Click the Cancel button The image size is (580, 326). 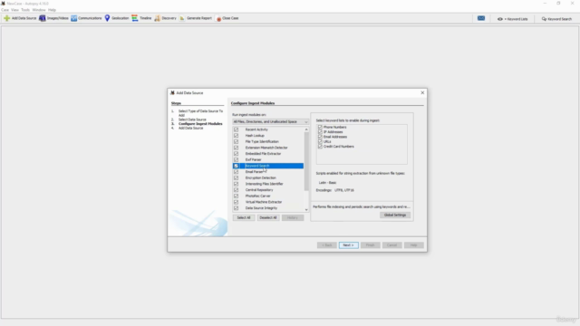click(392, 245)
